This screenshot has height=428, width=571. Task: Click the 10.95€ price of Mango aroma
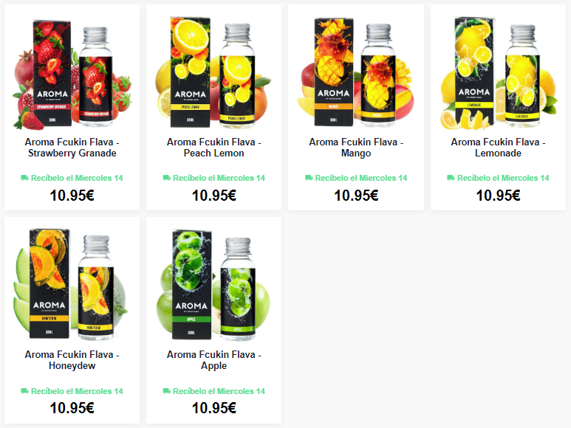coord(356,196)
